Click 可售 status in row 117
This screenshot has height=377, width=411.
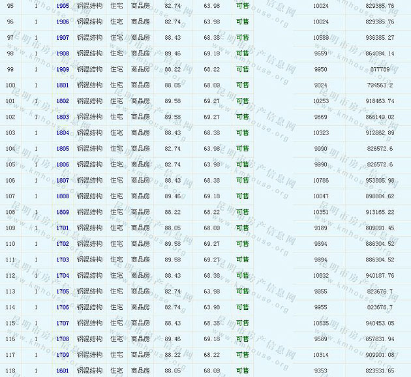(242, 355)
